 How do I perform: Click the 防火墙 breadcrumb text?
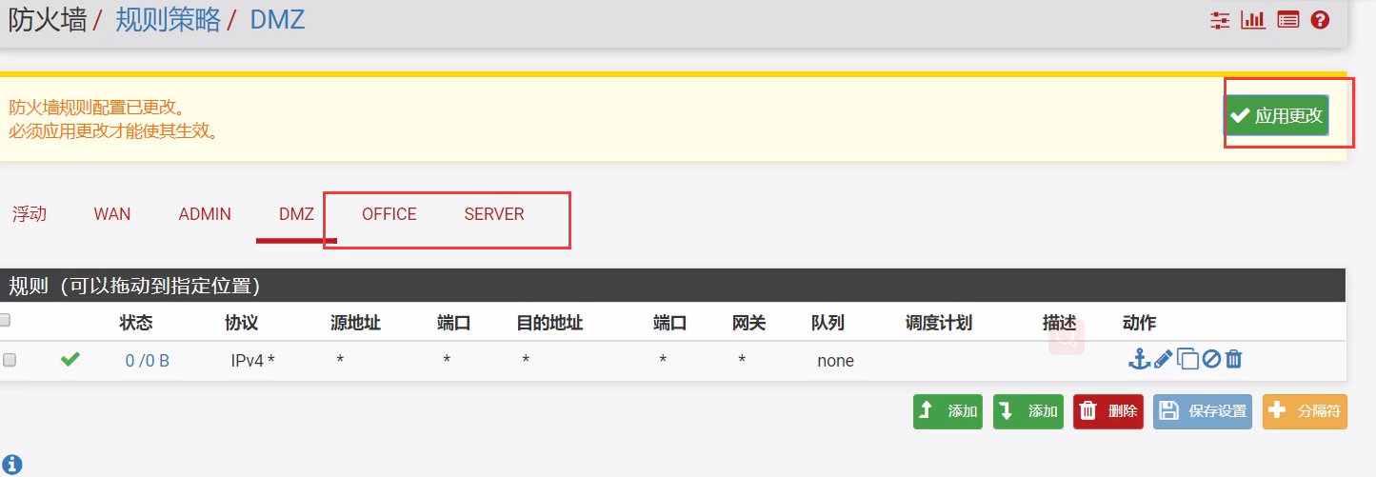click(x=48, y=20)
